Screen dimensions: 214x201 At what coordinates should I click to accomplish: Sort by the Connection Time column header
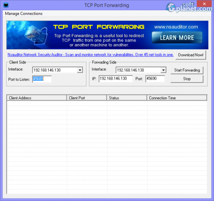click(177, 98)
